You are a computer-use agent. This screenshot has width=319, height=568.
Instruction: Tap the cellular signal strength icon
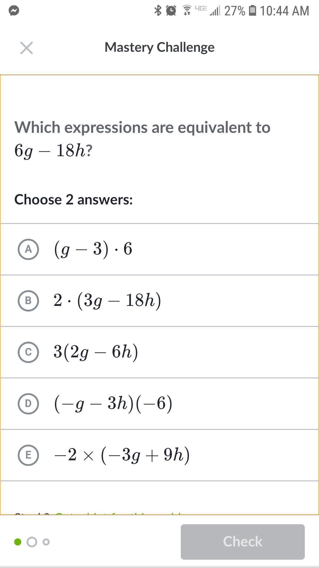point(215,11)
